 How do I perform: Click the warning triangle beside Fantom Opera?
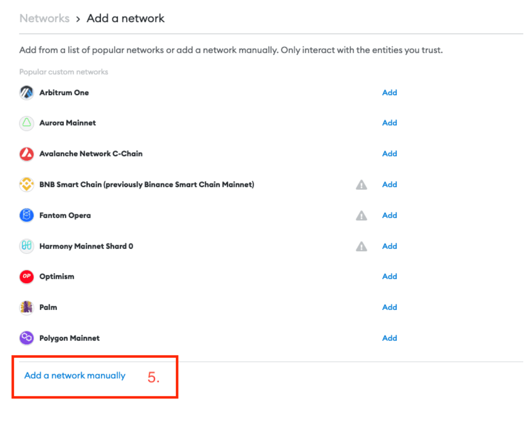pyautogui.click(x=361, y=215)
